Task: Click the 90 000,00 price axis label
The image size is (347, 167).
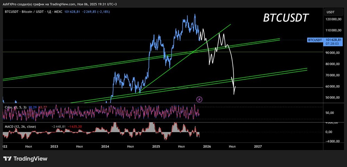Action: [333, 53]
